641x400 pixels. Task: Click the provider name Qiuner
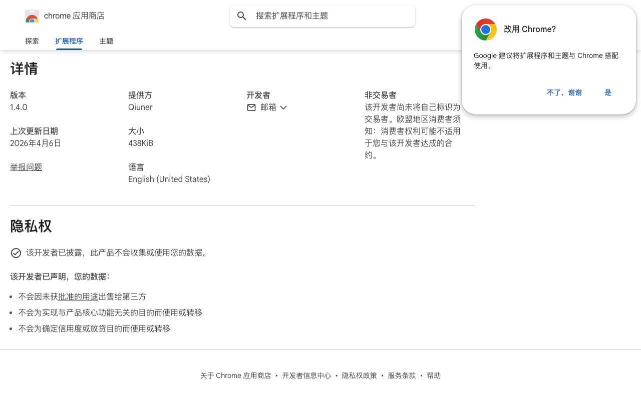point(140,107)
